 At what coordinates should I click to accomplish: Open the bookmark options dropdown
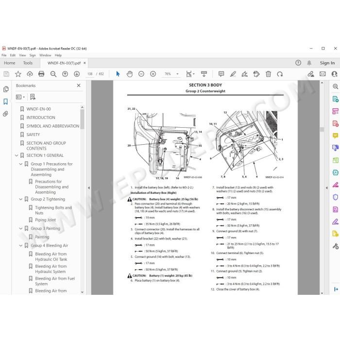20,97
